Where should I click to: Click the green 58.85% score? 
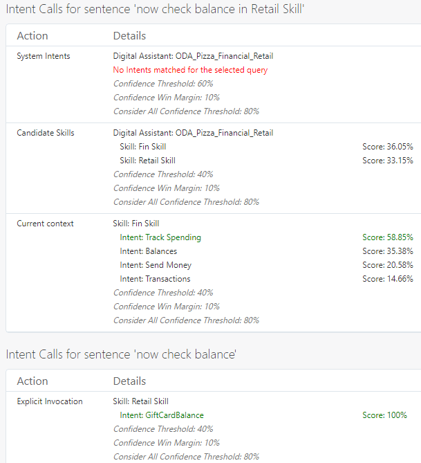387,237
